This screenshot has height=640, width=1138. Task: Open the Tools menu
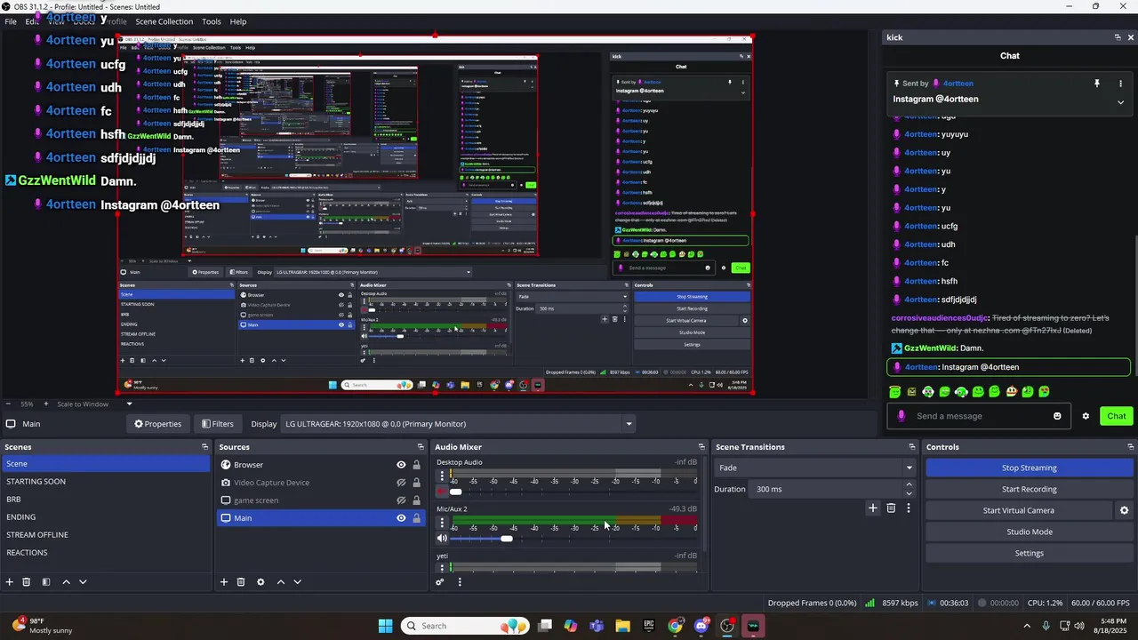(x=212, y=21)
